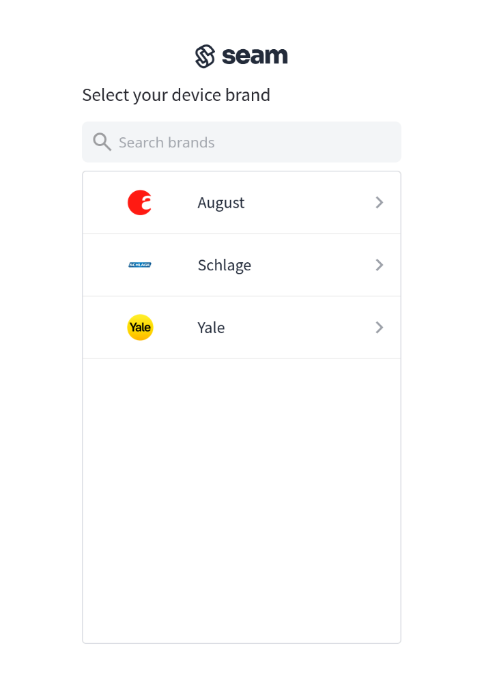Click the blue Schlage brand logo
The width and height of the screenshot is (484, 693).
click(x=140, y=265)
